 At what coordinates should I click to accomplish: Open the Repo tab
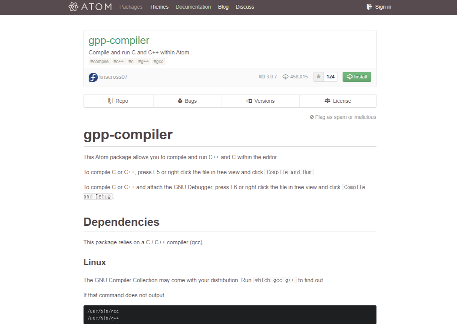tap(118, 101)
